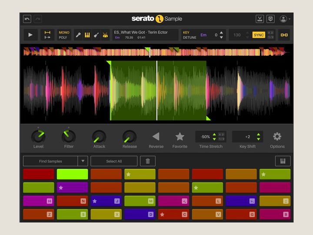Image resolution: width=313 pixels, height=235 pixels.
Task: Click the undo arrow icon
Action: tap(27, 19)
